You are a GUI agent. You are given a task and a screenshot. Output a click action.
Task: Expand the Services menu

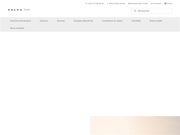pyautogui.click(x=61, y=21)
